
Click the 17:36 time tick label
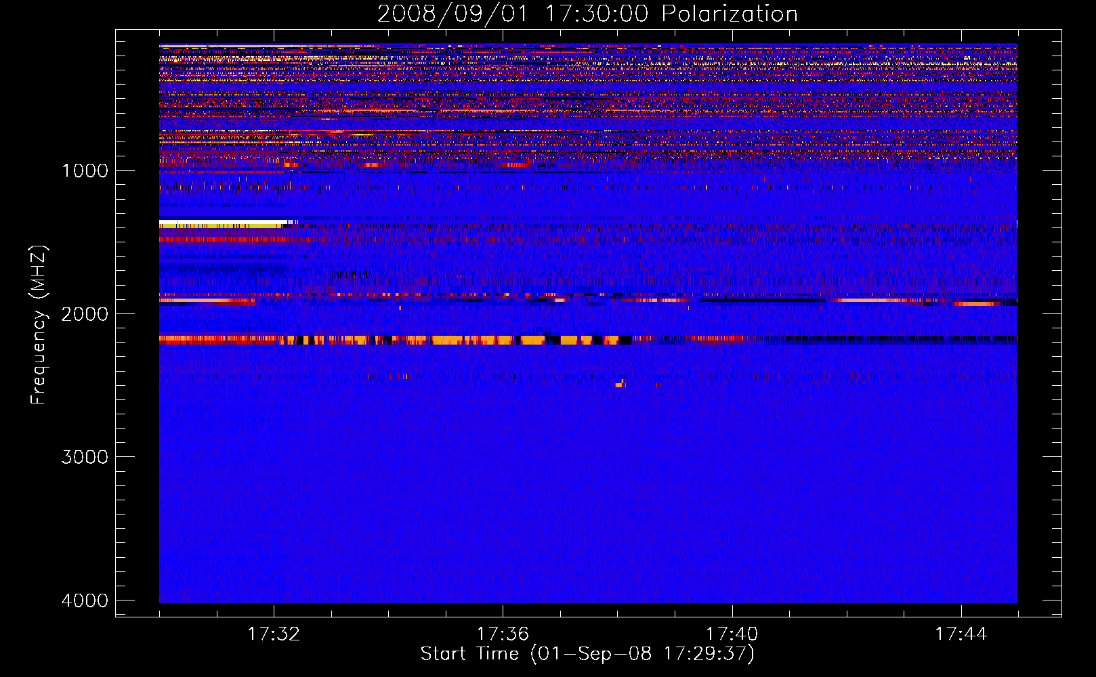pos(503,634)
